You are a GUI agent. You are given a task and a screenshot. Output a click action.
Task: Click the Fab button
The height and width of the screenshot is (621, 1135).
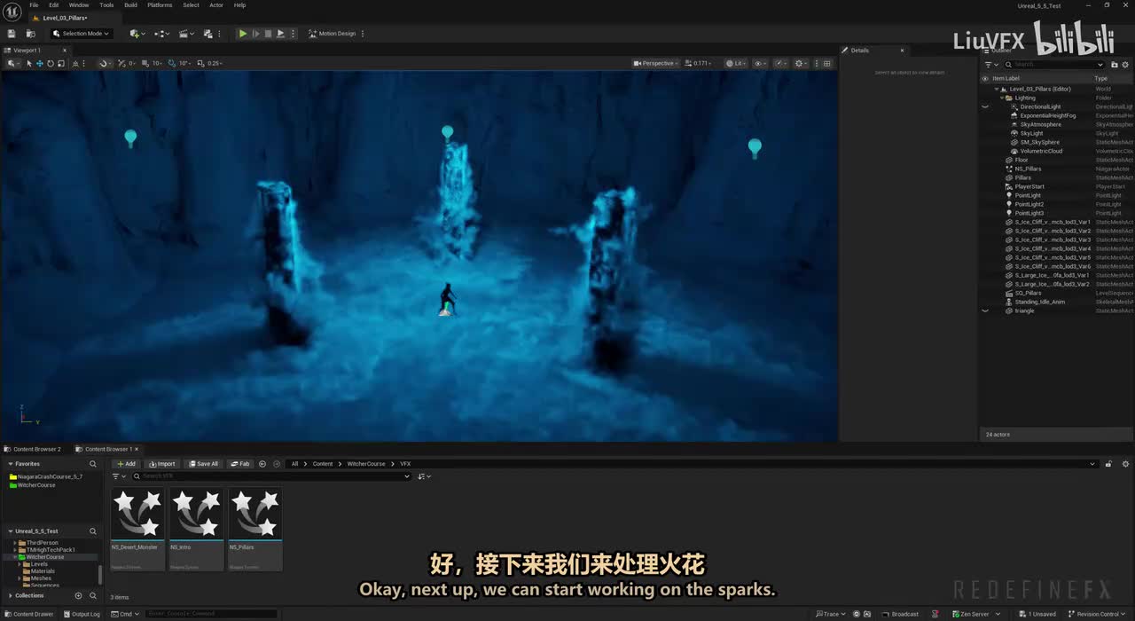coord(240,464)
